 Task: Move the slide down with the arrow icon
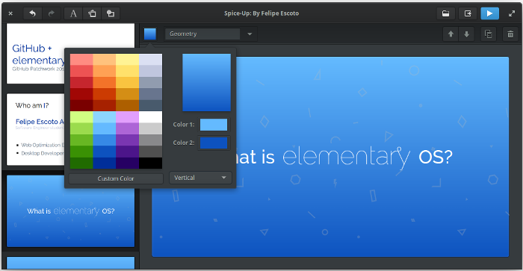click(467, 34)
